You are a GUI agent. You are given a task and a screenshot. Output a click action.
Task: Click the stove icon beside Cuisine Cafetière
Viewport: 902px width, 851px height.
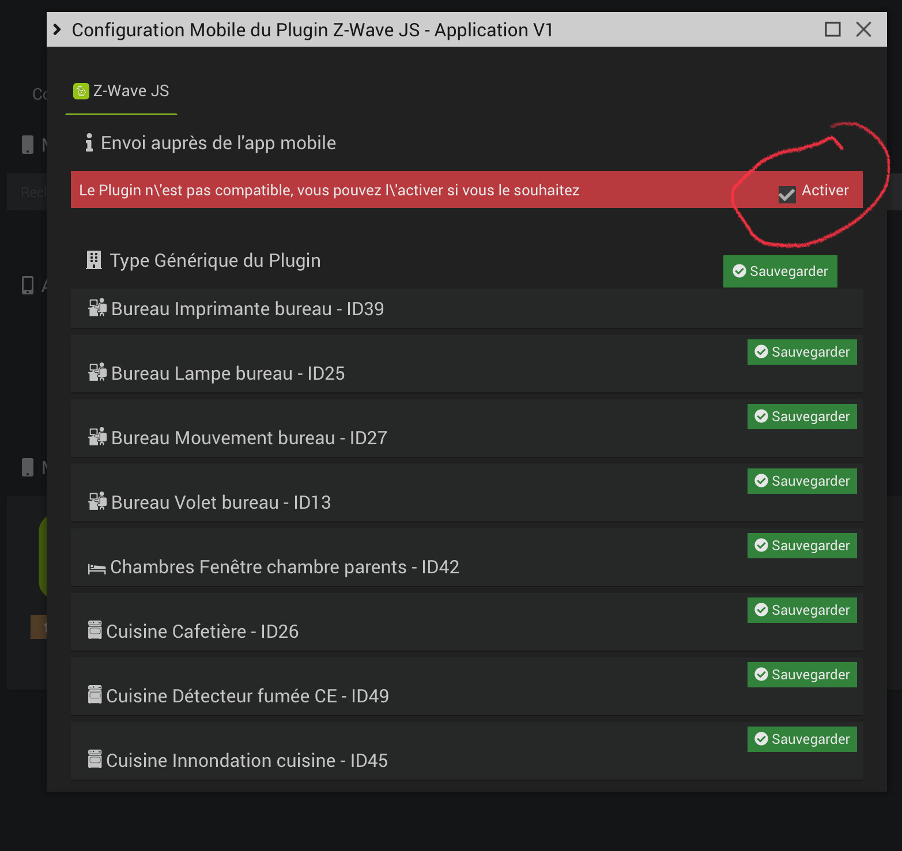point(95,630)
